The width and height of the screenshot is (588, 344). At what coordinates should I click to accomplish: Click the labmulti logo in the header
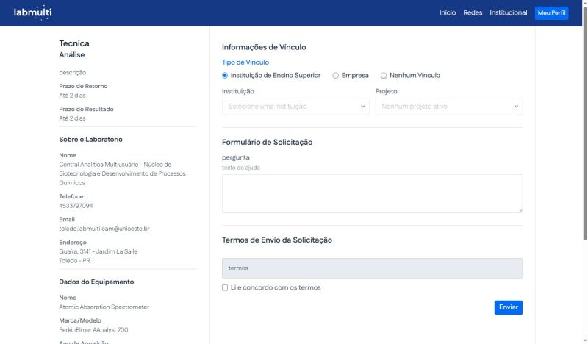point(32,12)
